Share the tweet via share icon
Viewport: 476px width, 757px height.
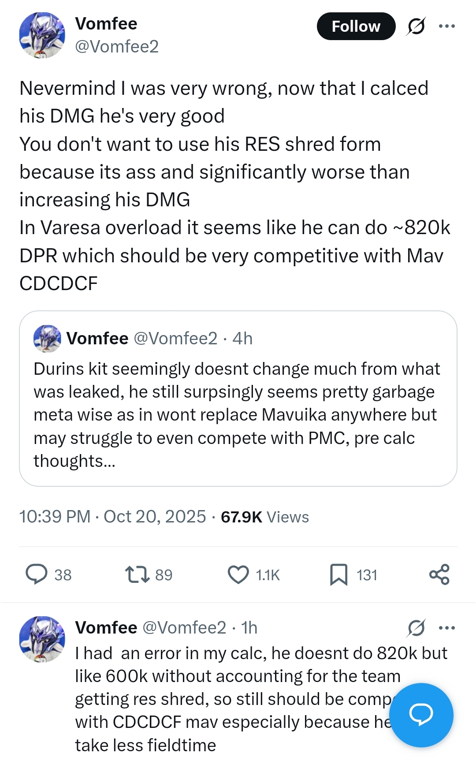[439, 574]
